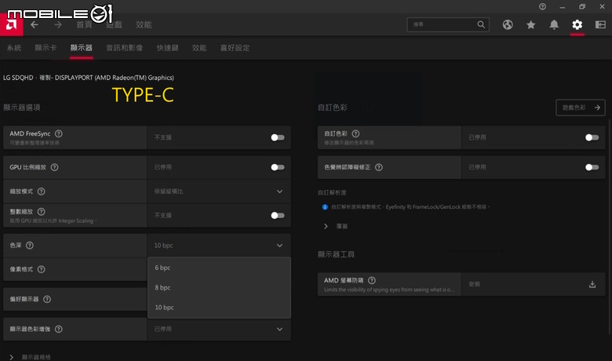Screen dimensions: 612x361
Task: Switch to the 系統 tab
Action: [x=14, y=48]
